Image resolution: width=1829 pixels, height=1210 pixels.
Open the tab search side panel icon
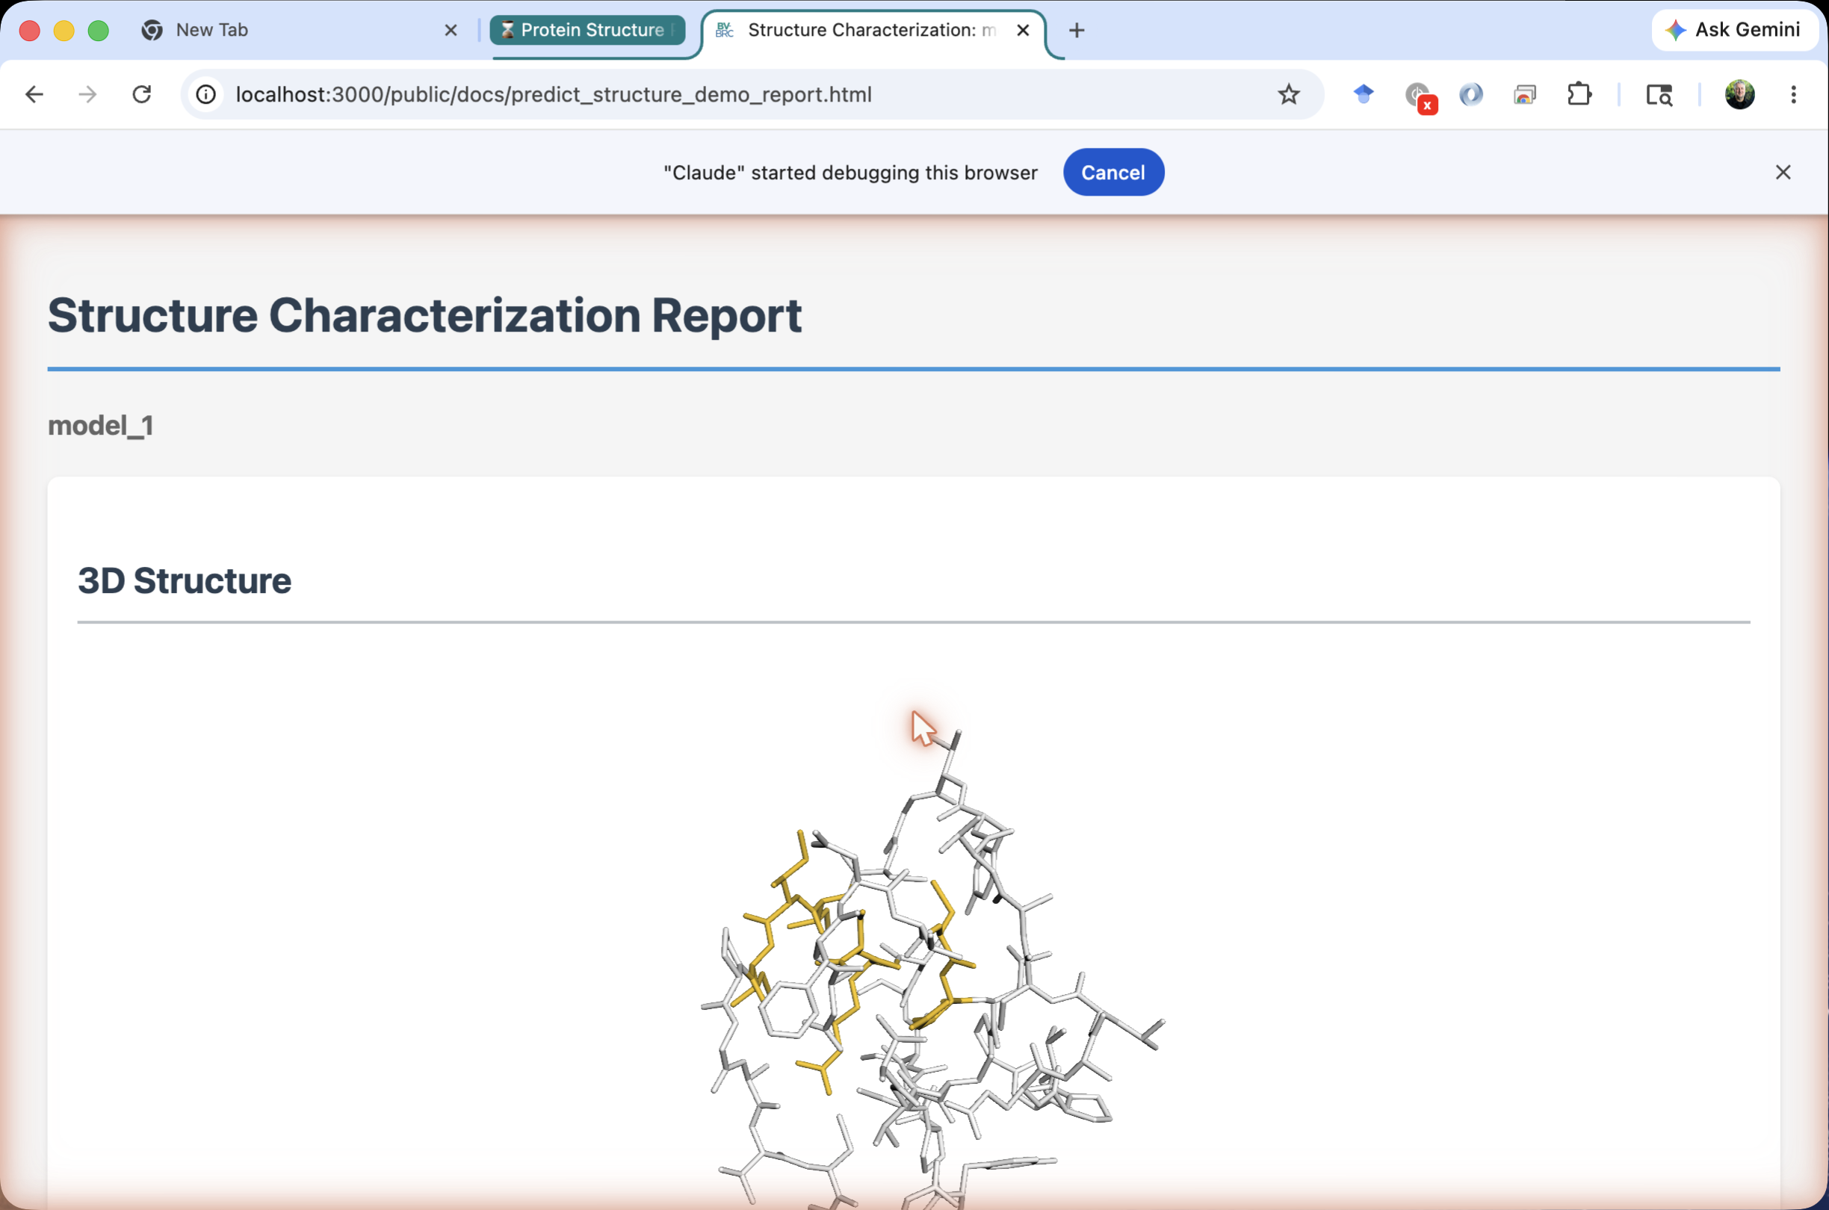point(1659,94)
